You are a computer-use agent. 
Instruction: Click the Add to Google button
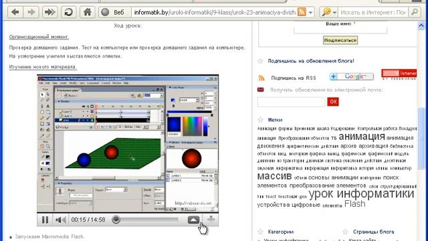coord(352,76)
